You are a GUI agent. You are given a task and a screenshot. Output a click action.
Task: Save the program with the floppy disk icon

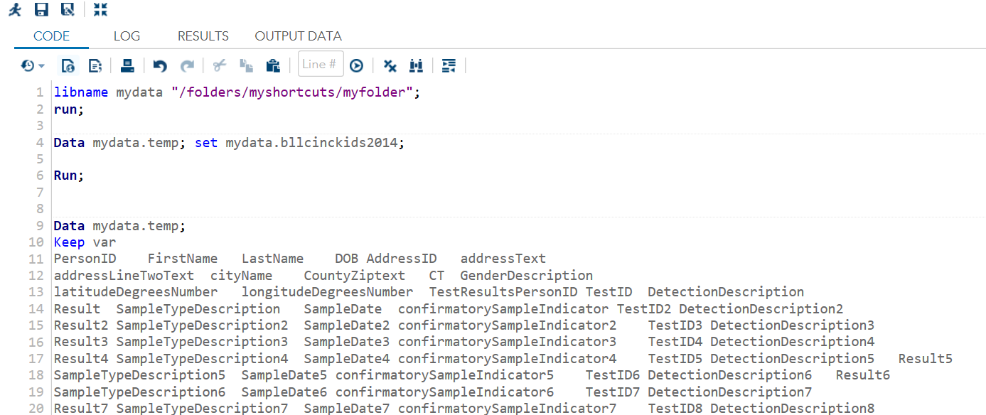[41, 9]
